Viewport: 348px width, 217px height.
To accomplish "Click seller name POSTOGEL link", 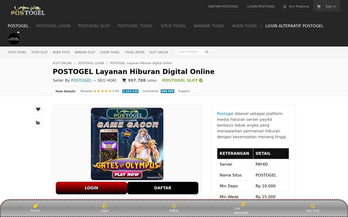I will (x=81, y=81).
